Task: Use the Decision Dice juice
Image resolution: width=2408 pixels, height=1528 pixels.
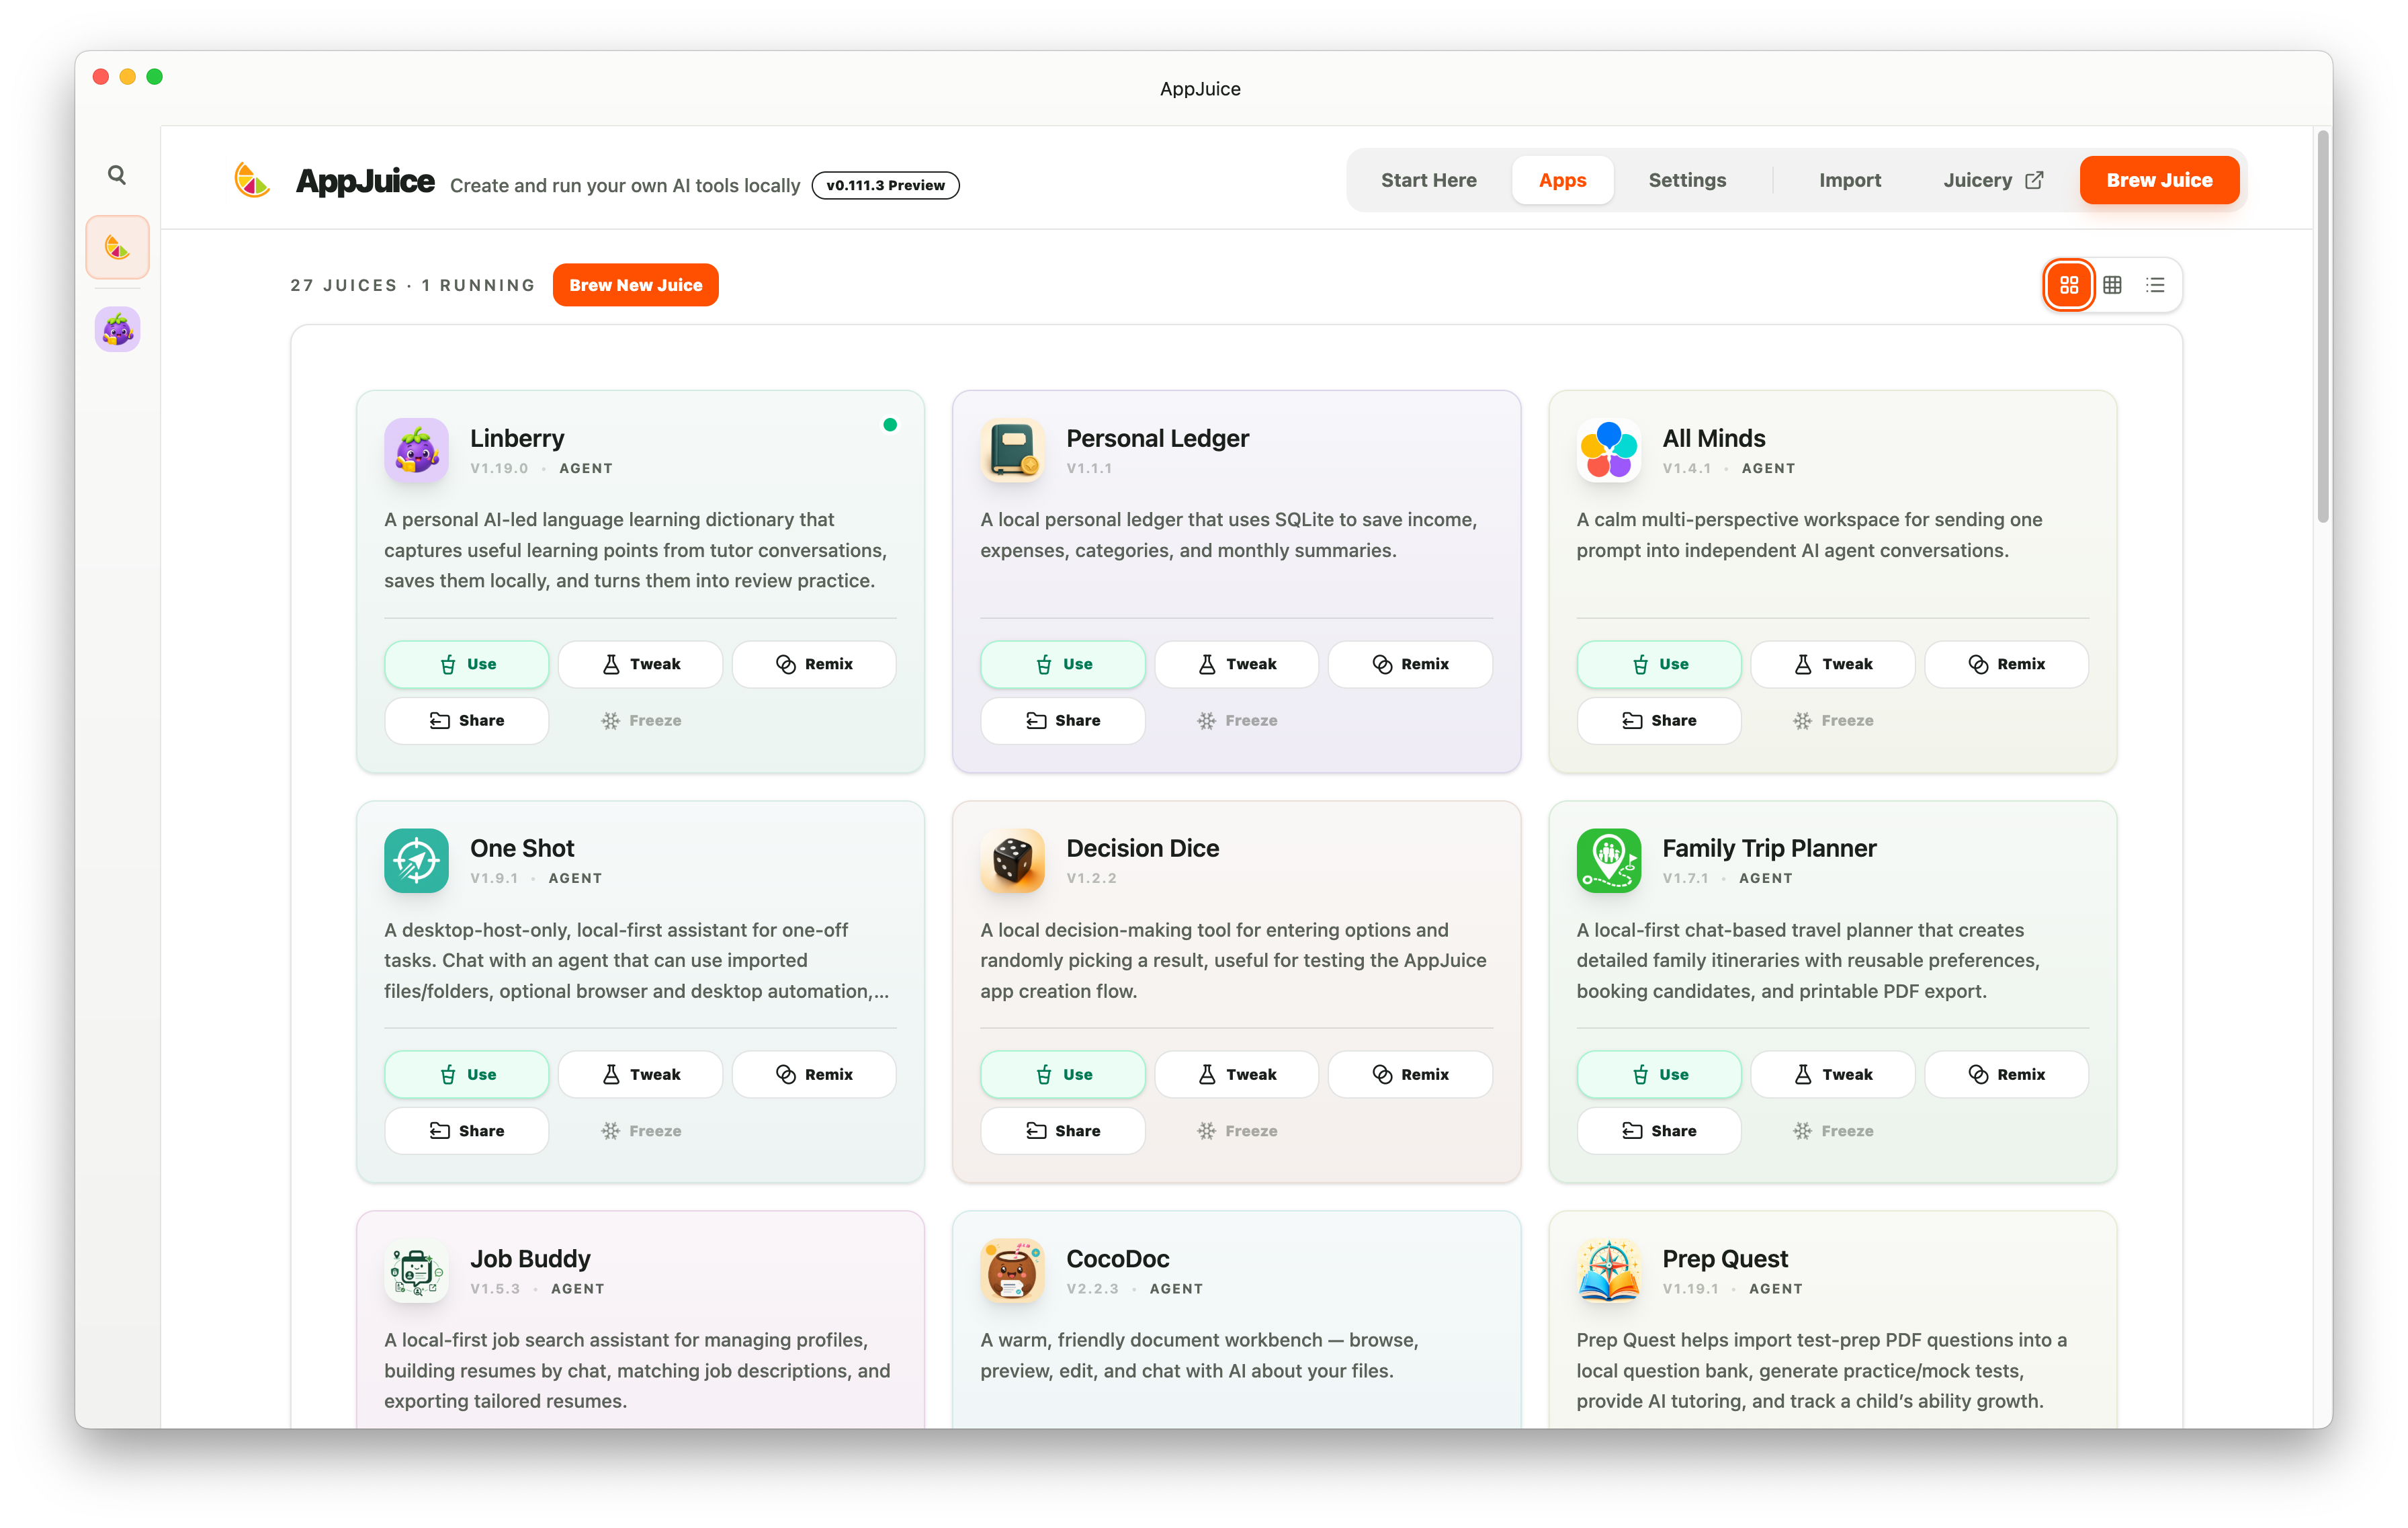Action: click(x=1062, y=1074)
